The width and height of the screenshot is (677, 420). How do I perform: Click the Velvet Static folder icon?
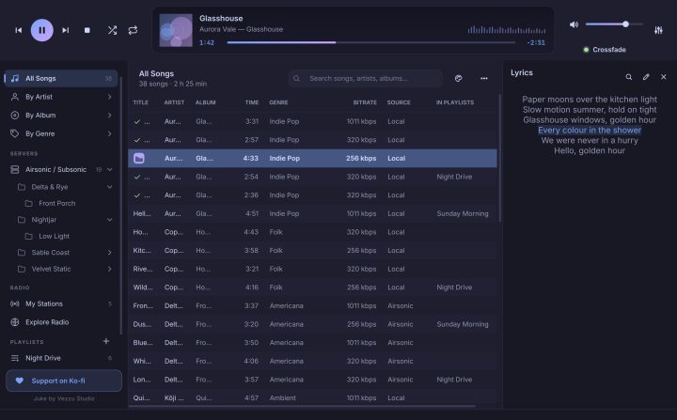coord(21,269)
